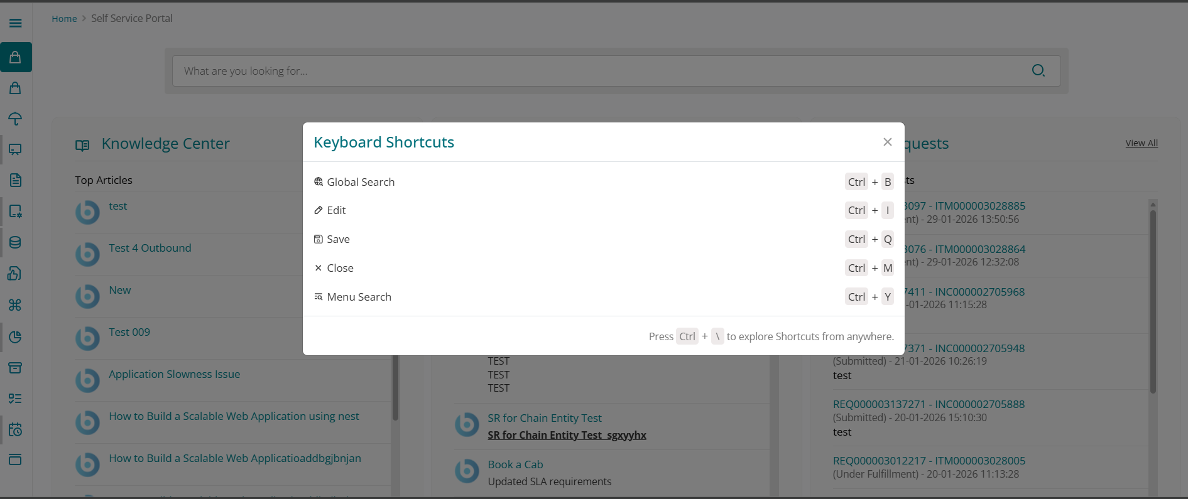1188x499 pixels.
Task: Select the document icon in the sidebar
Action: pos(16,180)
